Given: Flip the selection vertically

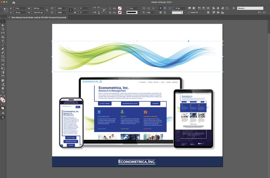Looking at the screenshot, I should (99, 12).
